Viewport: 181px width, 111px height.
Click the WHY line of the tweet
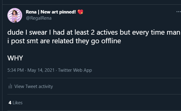[15, 58]
